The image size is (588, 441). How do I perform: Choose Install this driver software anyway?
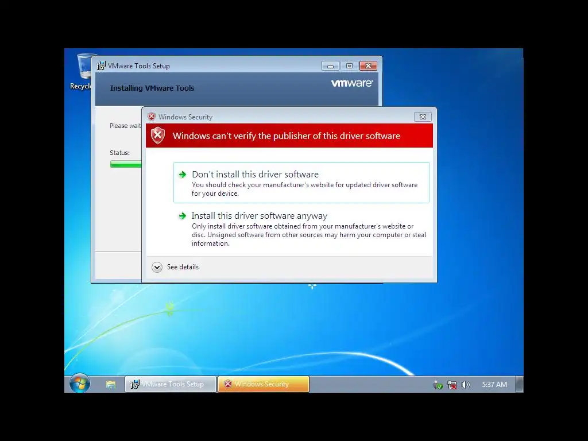pyautogui.click(x=301, y=229)
